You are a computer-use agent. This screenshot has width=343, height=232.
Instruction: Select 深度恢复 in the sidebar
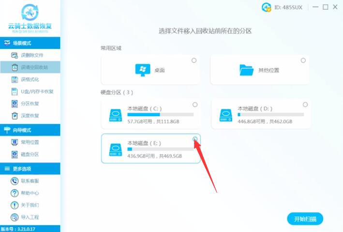coord(30,116)
